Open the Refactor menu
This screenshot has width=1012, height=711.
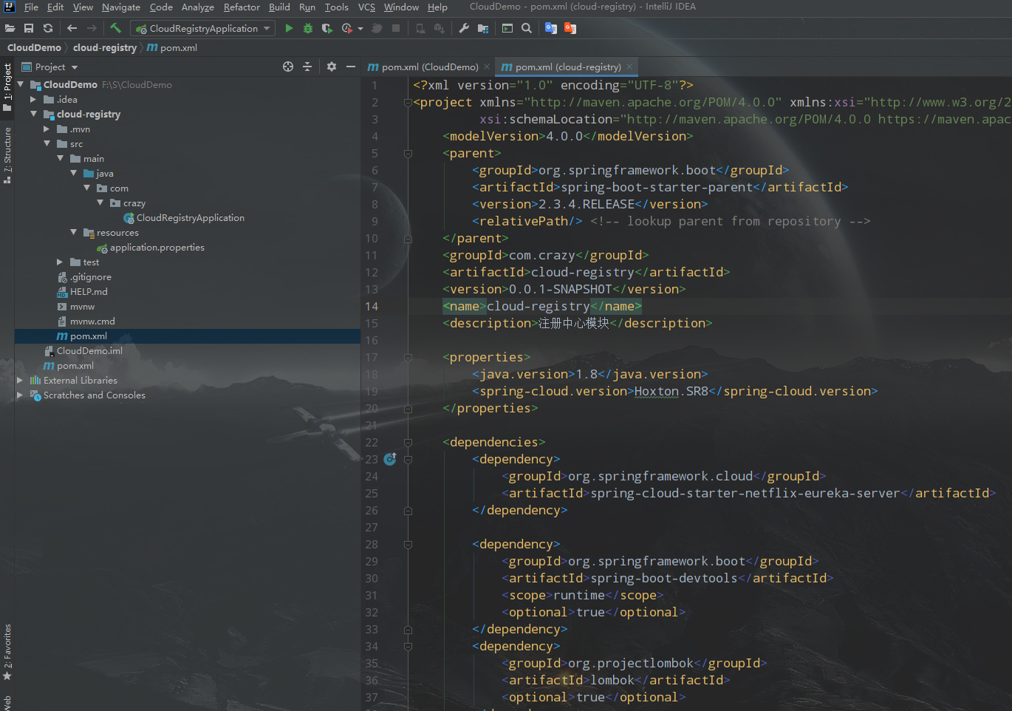[x=242, y=7]
